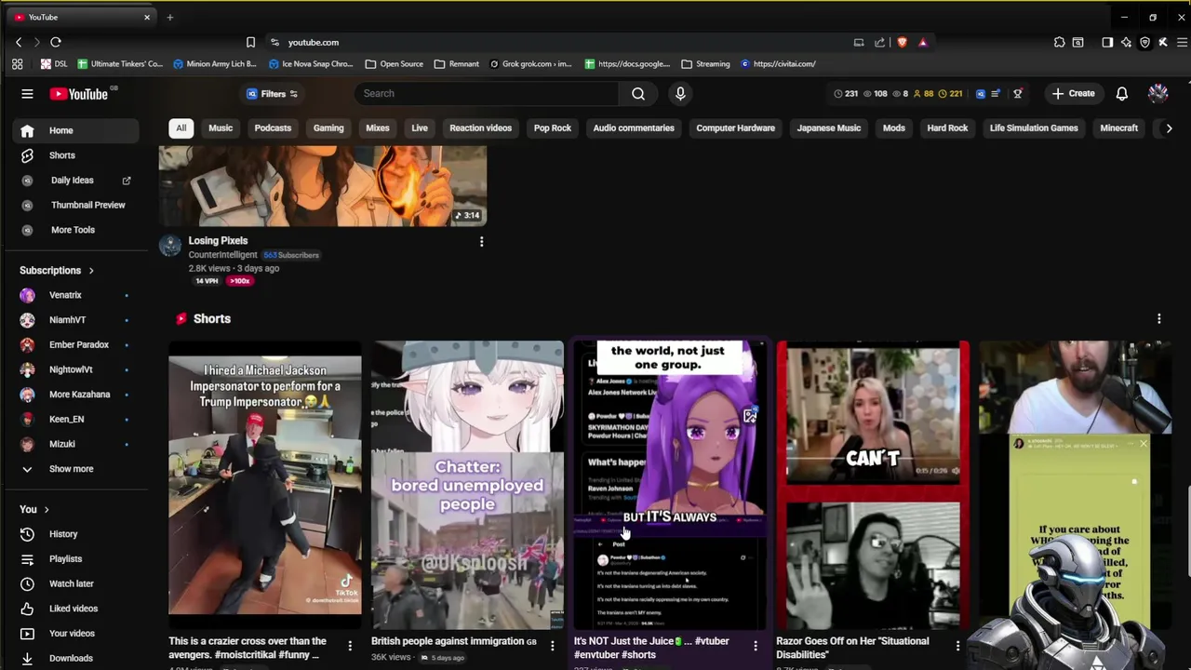Viewport: 1191px width, 670px height.
Task: Go back with the browser back arrow
Action: pyautogui.click(x=19, y=42)
